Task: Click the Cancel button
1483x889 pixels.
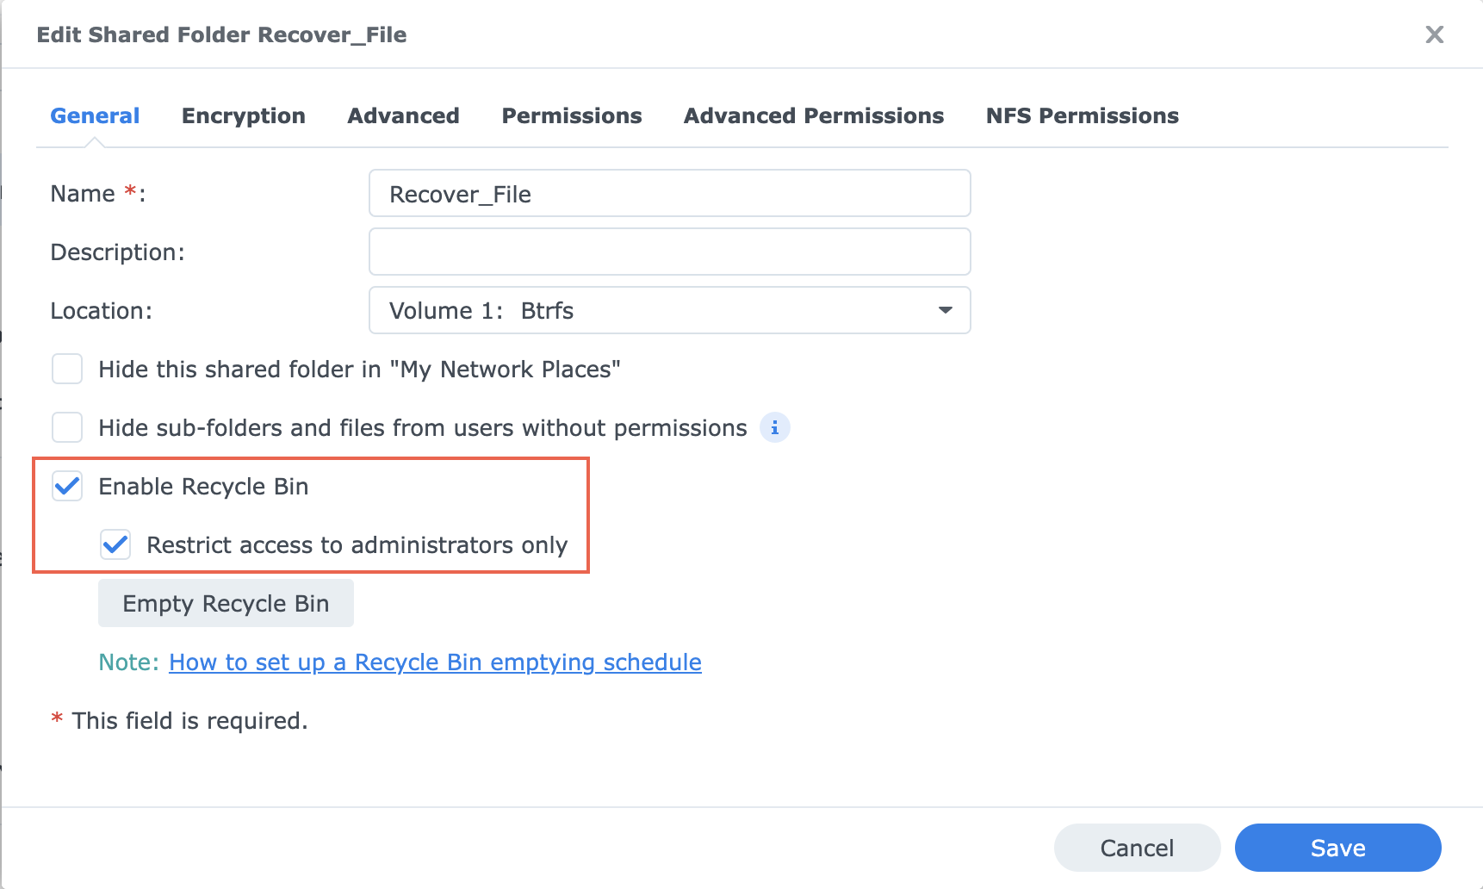Action: point(1136,849)
